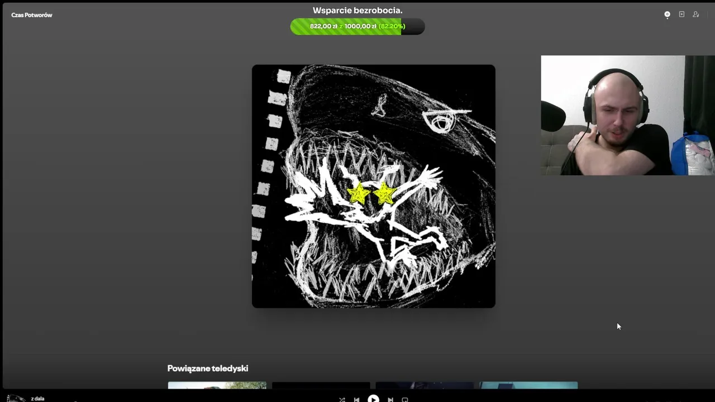Open the artist info icon
Screen dimensions: 715x402
pos(696,15)
